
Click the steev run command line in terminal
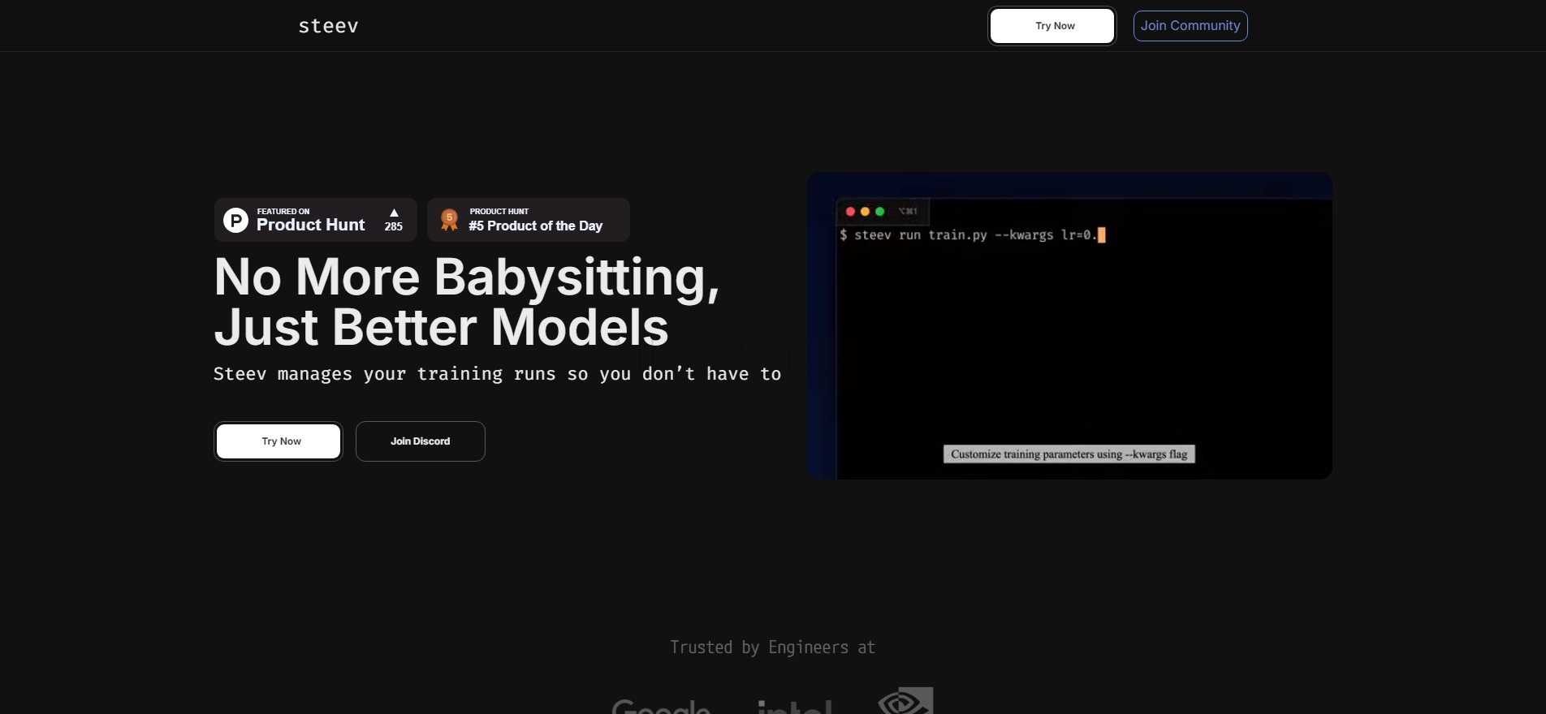[x=966, y=235]
